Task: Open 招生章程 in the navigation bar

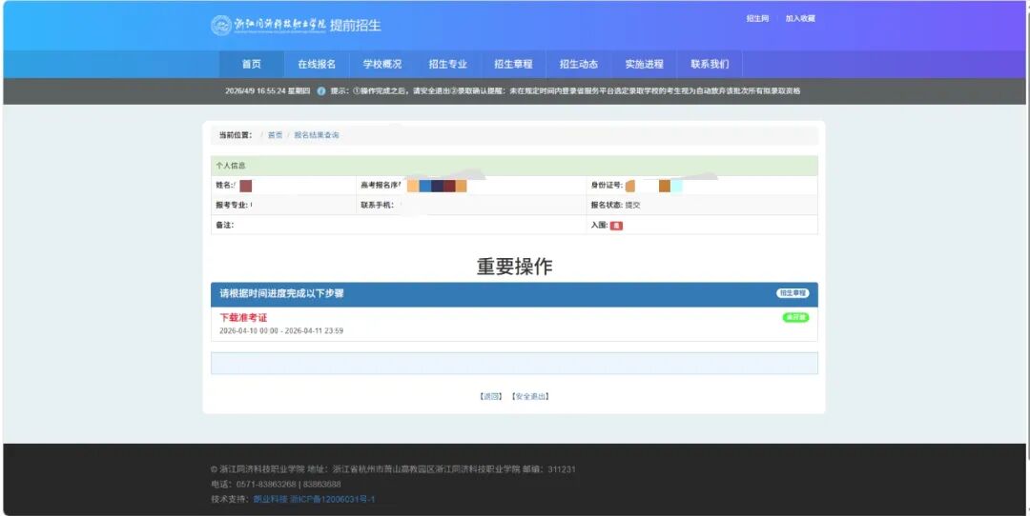Action: 513,65
